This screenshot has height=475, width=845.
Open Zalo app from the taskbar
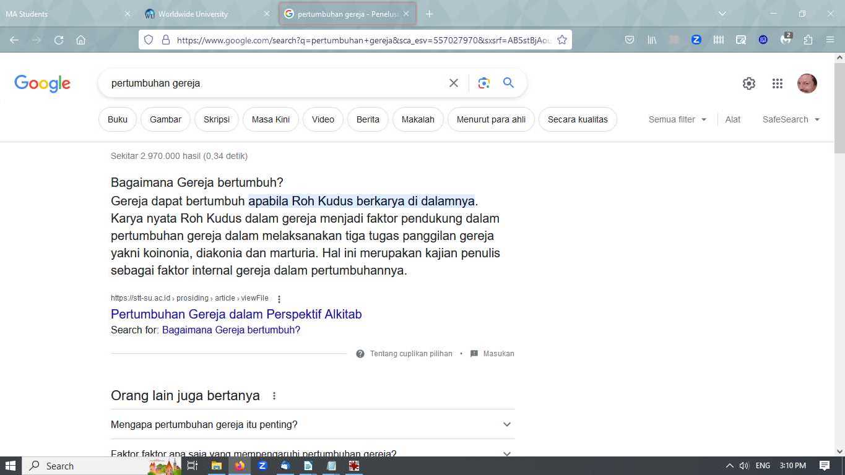262,466
